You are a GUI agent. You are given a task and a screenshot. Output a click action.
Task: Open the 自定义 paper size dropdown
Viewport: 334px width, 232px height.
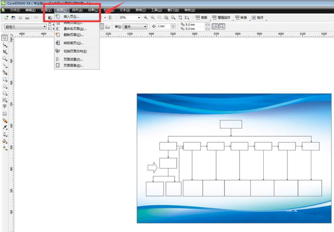[x=44, y=27]
